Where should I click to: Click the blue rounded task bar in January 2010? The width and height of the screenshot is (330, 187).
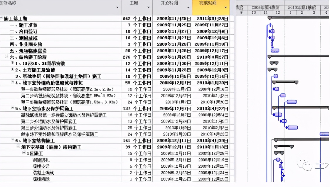292,102
